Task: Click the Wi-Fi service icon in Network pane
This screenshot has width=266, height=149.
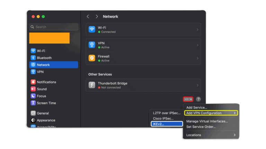Action: coord(92,29)
